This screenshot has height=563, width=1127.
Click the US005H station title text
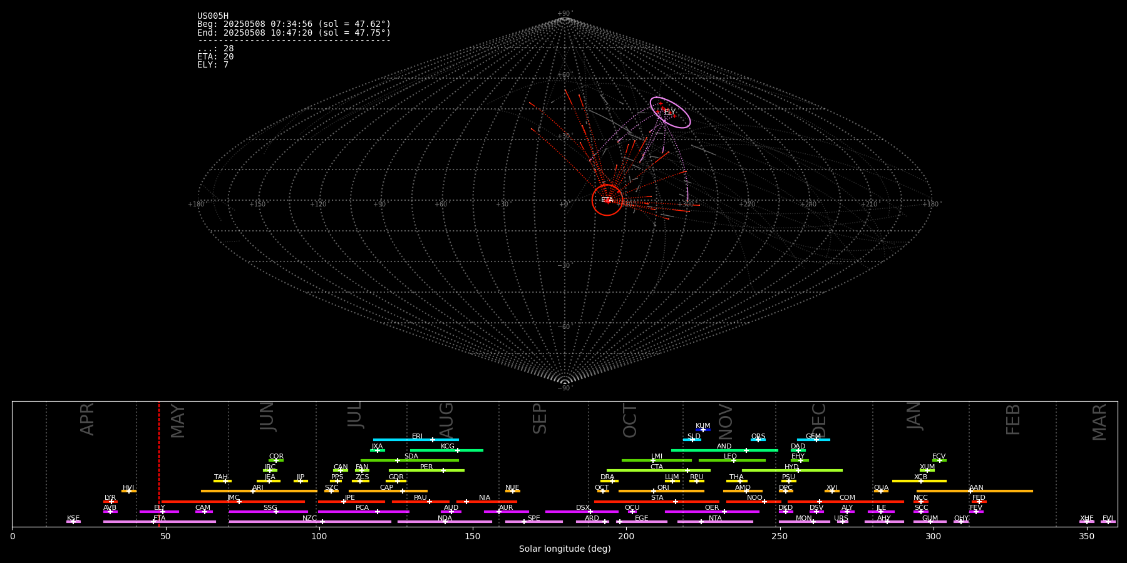pyautogui.click(x=213, y=16)
